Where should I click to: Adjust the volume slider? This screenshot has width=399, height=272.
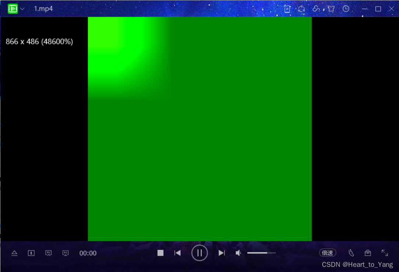click(x=261, y=253)
